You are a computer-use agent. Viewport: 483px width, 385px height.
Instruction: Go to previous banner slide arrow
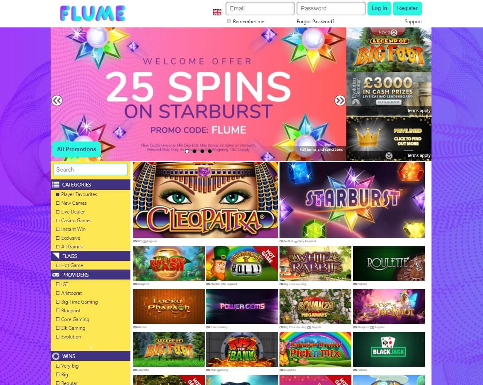pos(57,101)
